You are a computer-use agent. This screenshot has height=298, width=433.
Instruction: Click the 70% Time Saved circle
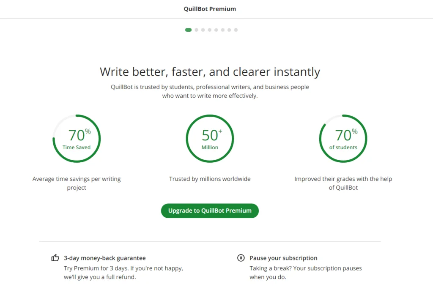(77, 139)
